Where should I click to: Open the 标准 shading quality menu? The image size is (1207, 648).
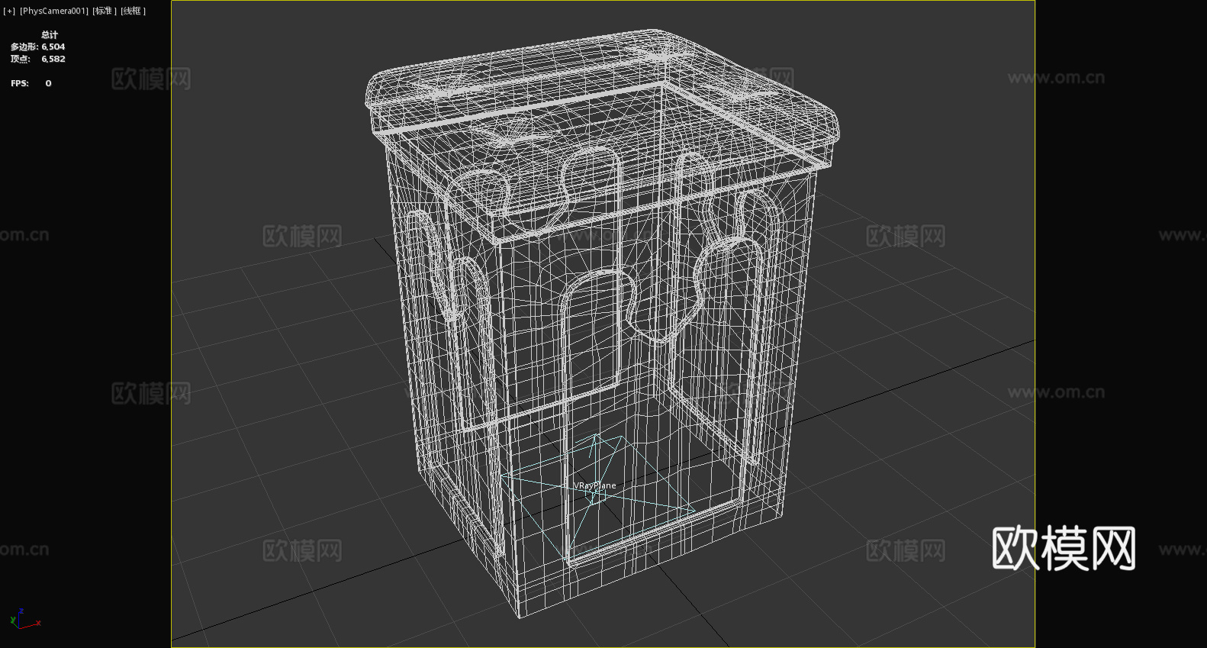(105, 11)
